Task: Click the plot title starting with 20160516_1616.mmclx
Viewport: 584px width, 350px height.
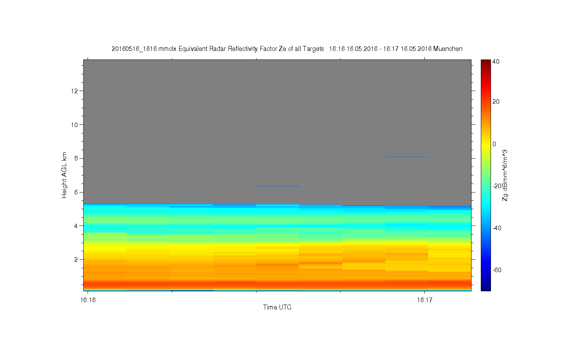Action: pos(287,49)
